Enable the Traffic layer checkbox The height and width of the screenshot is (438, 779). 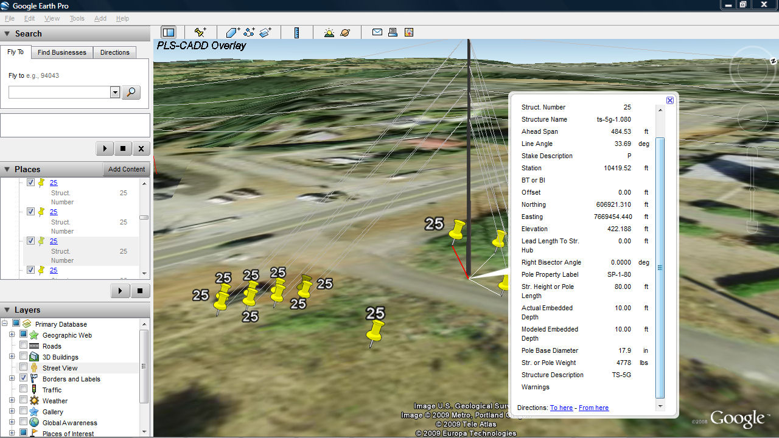click(23, 390)
